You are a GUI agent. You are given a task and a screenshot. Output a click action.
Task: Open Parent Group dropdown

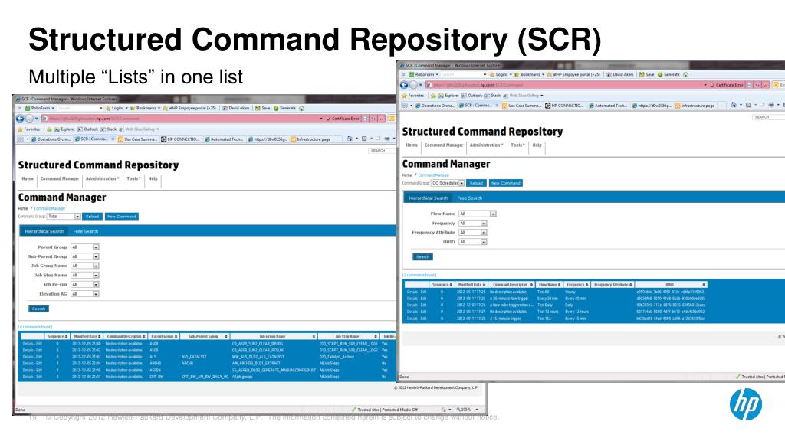coord(84,247)
